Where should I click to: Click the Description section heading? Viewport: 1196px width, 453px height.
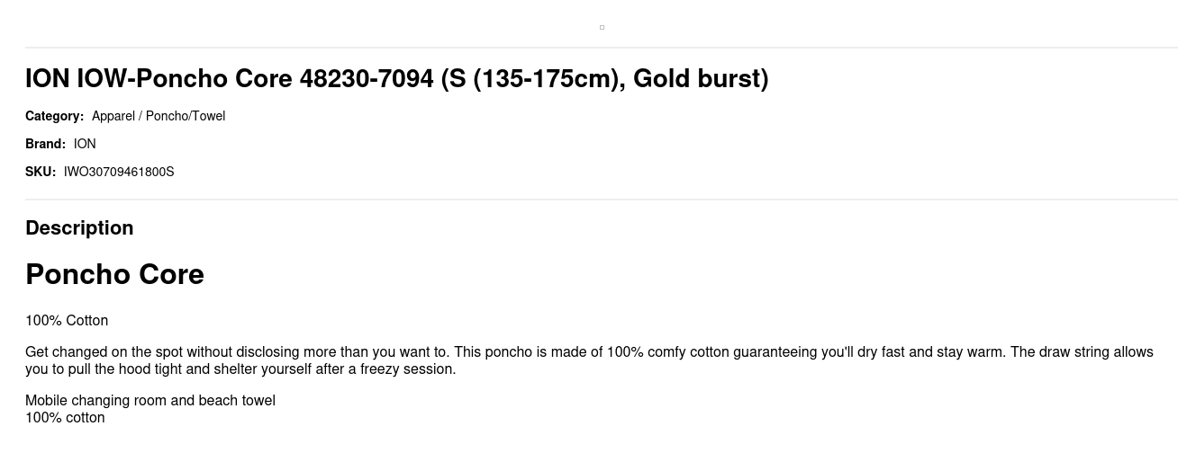pos(79,227)
